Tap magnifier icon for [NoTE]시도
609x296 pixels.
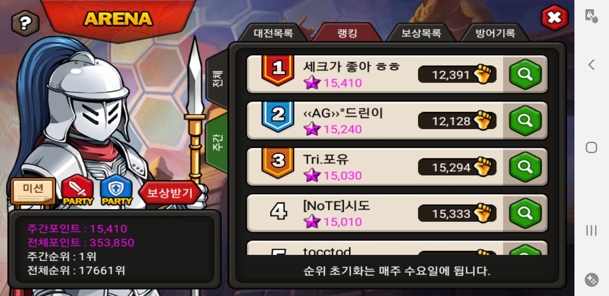pos(525,213)
